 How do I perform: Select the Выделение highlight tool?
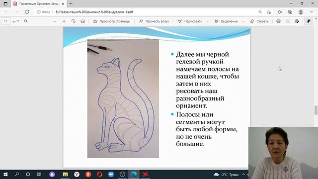click(226, 21)
